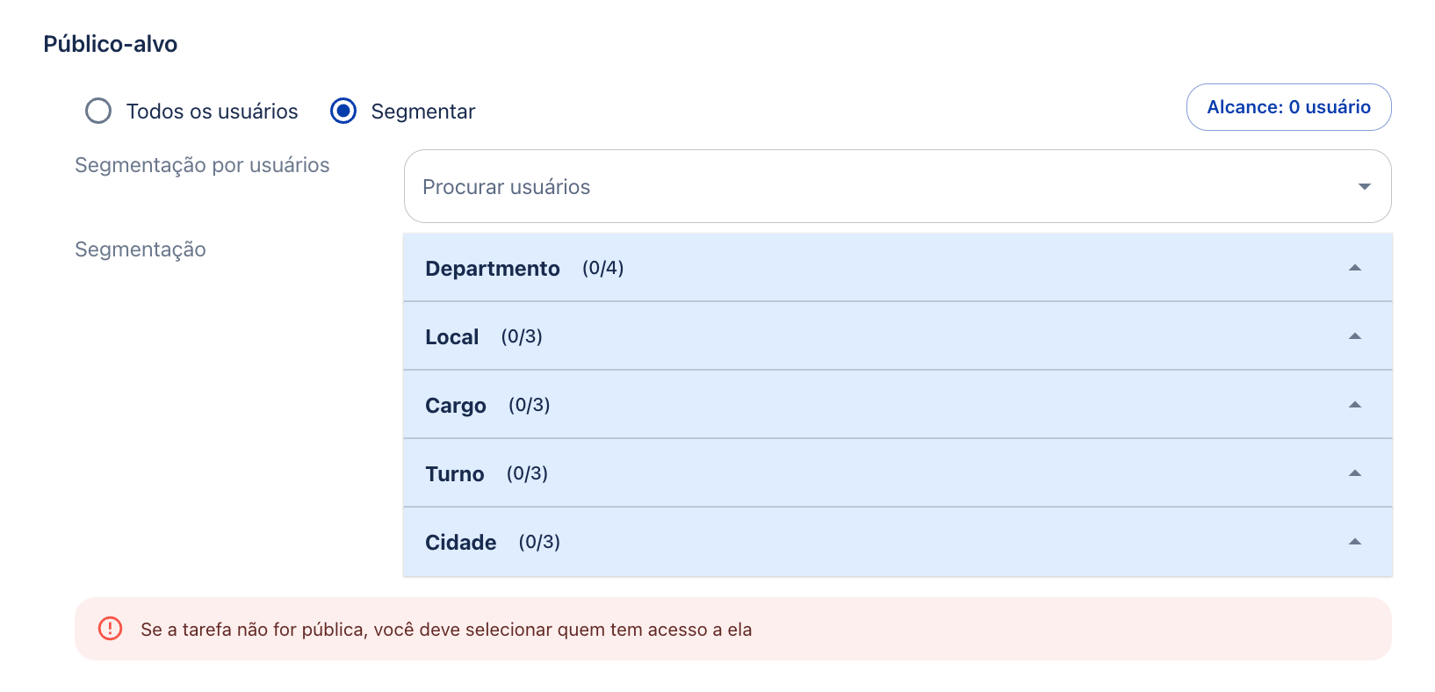Click the red warning alert icon
This screenshot has height=692, width=1435.
[x=110, y=629]
